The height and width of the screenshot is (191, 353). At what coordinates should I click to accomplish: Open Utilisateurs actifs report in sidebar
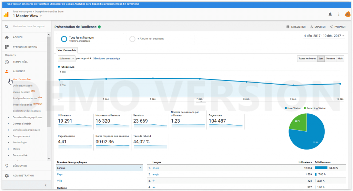point(22,86)
